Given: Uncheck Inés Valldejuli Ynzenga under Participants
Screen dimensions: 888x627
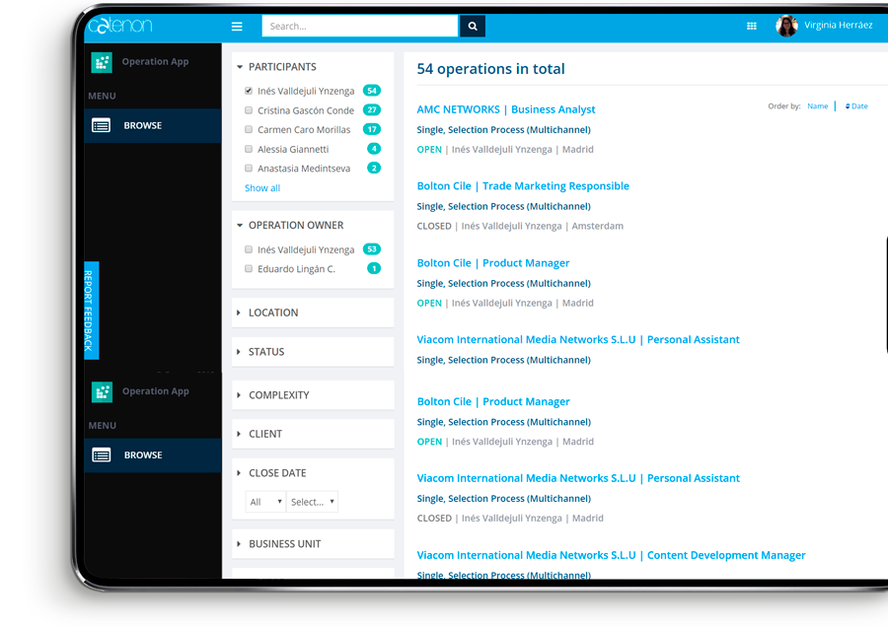Looking at the screenshot, I should (249, 91).
